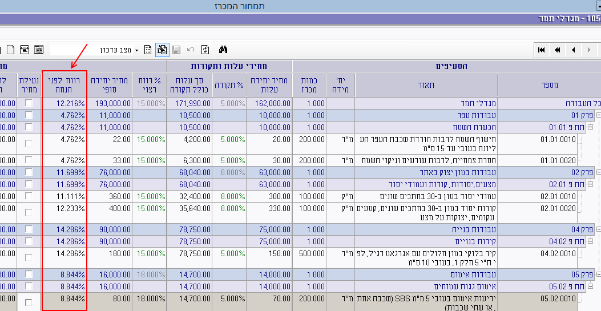This screenshot has height=311, width=601.
Task: Click the list sheet icon beside the dropdown
Action: [x=148, y=50]
